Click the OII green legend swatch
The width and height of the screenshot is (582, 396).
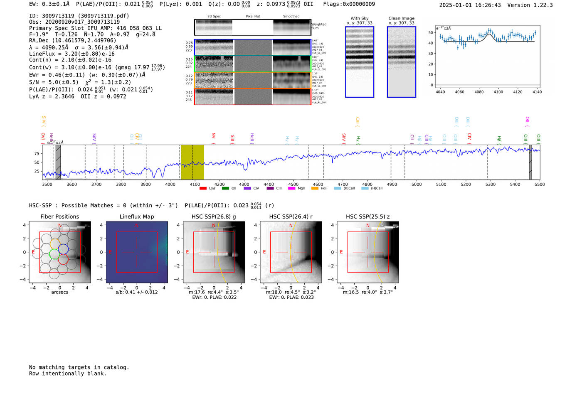(x=225, y=188)
